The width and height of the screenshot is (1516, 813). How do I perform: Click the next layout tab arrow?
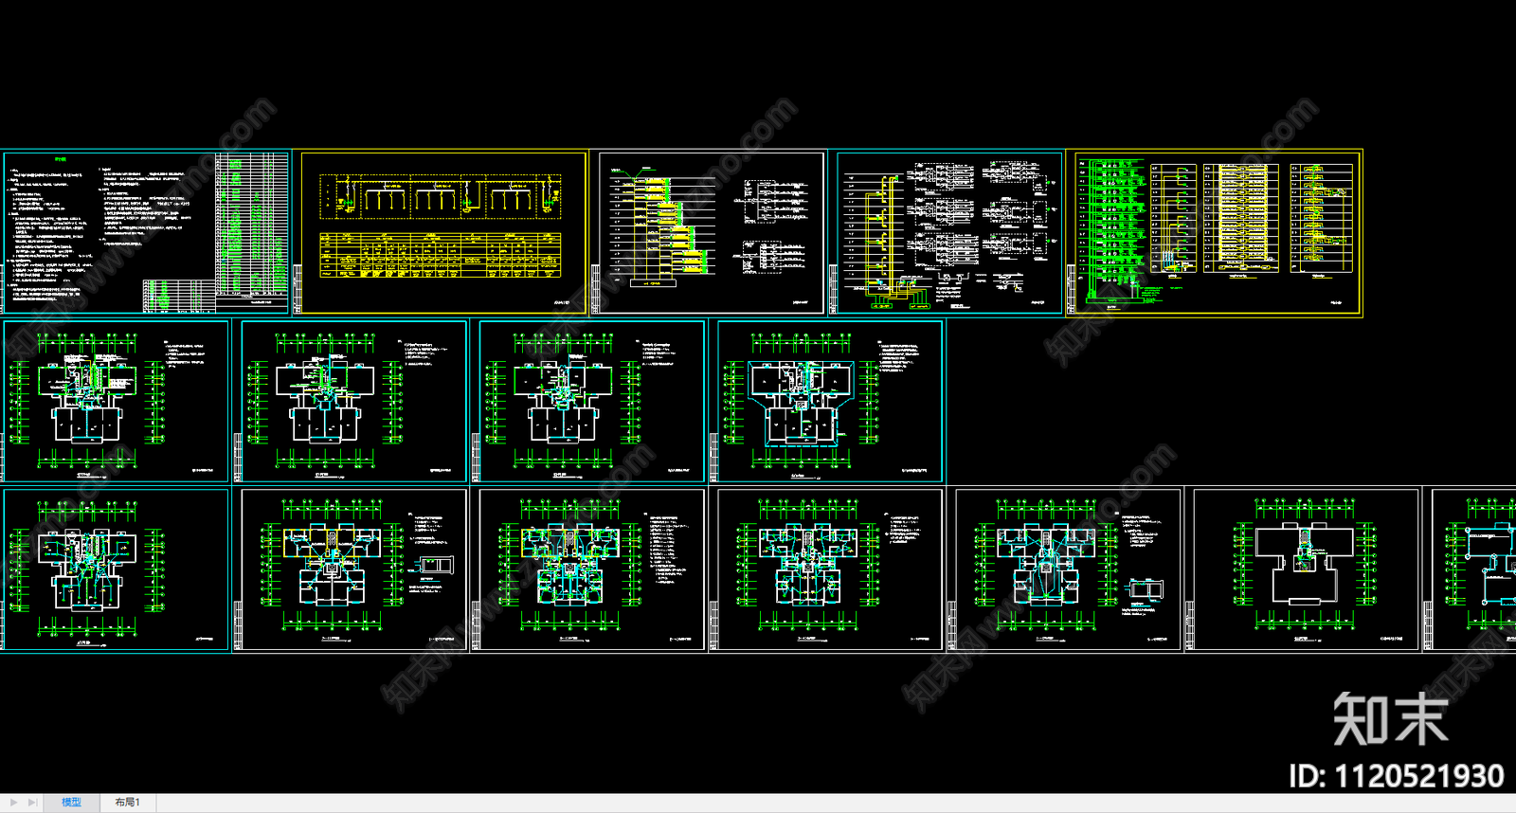tap(13, 803)
